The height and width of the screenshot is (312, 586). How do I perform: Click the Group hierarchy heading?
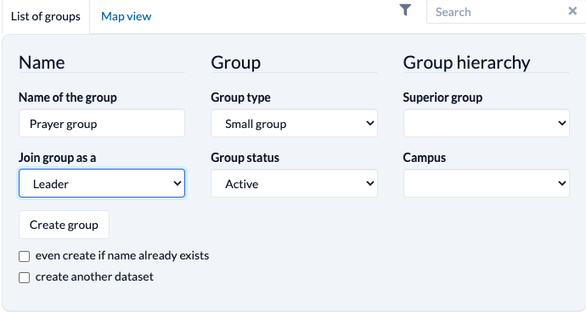tap(466, 63)
